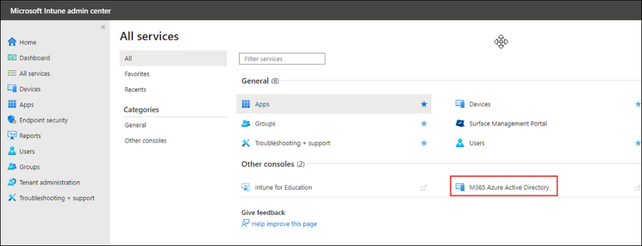Click the Apps grid icon in sidebar
642x246 pixels.
(12, 104)
